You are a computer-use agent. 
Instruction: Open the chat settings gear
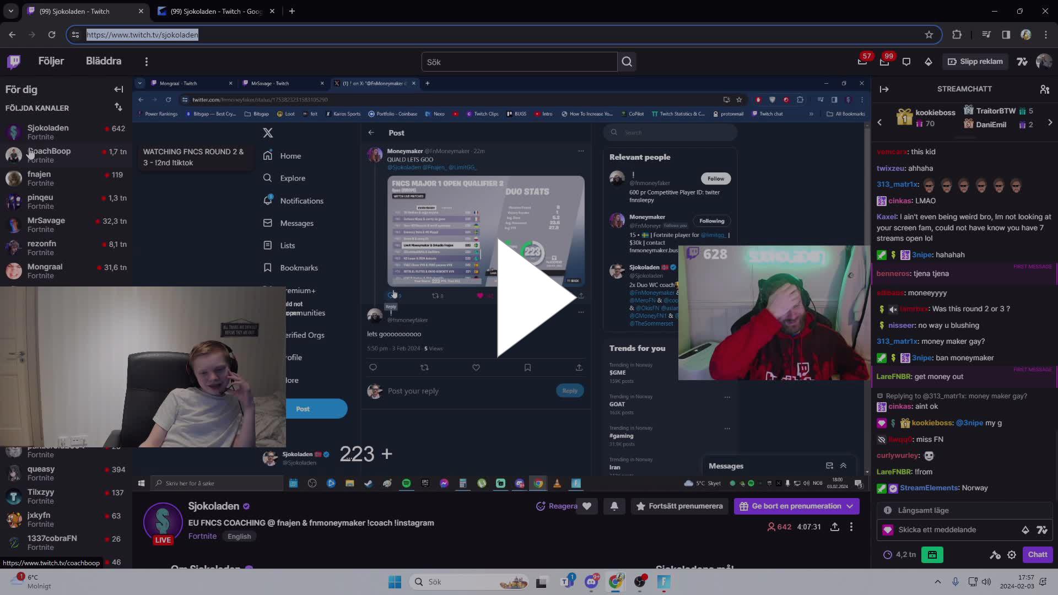coord(1012,555)
